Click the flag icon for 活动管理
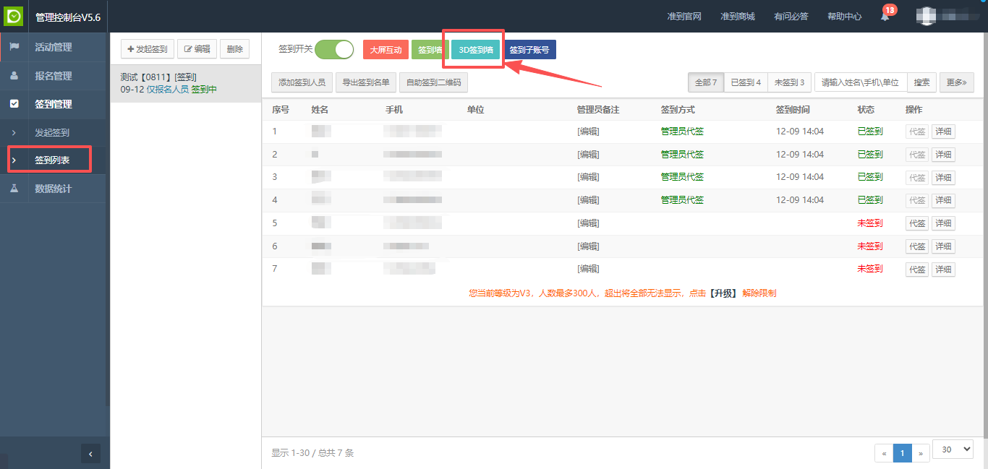Viewport: 988px width, 469px height. pos(14,47)
